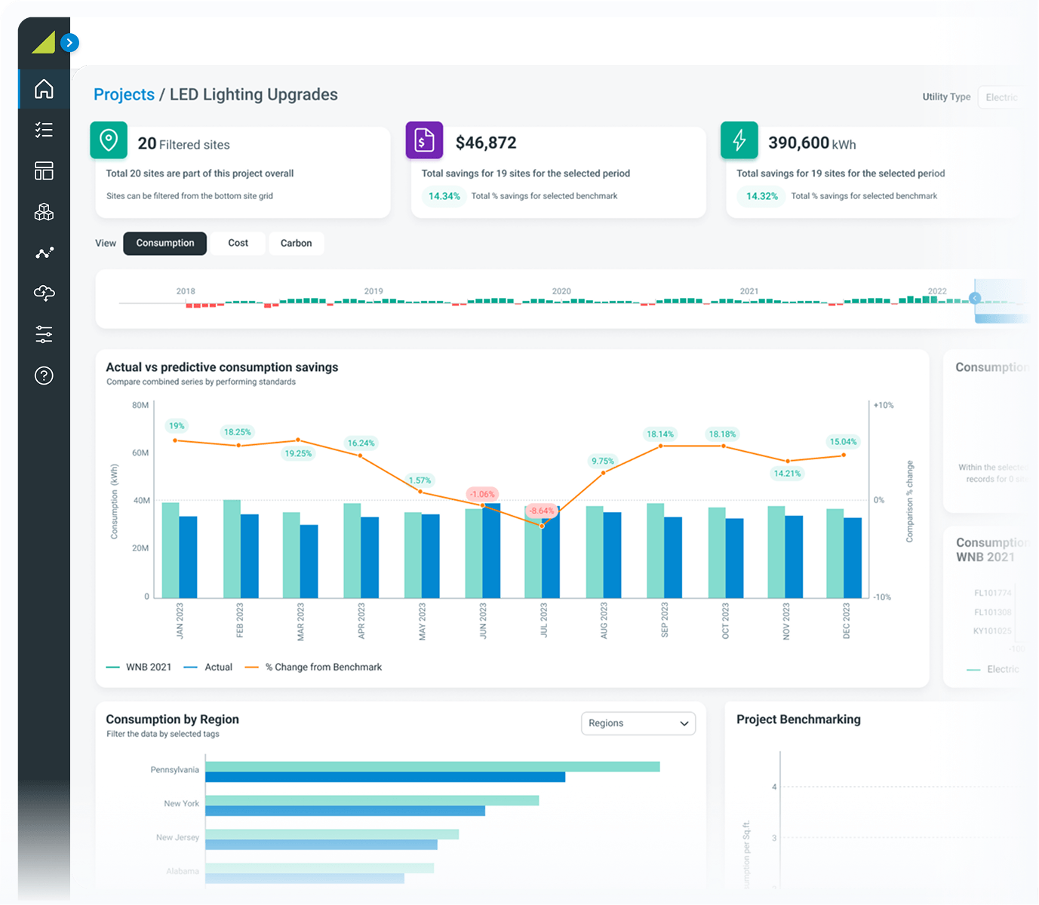Image resolution: width=1039 pixels, height=905 pixels.
Task: Click the timeline range slider handle
Action: [975, 299]
